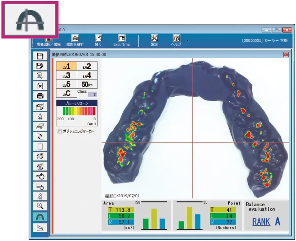Enable the ポジショニングマーカー checkbox
296x241 pixels.
(60, 131)
